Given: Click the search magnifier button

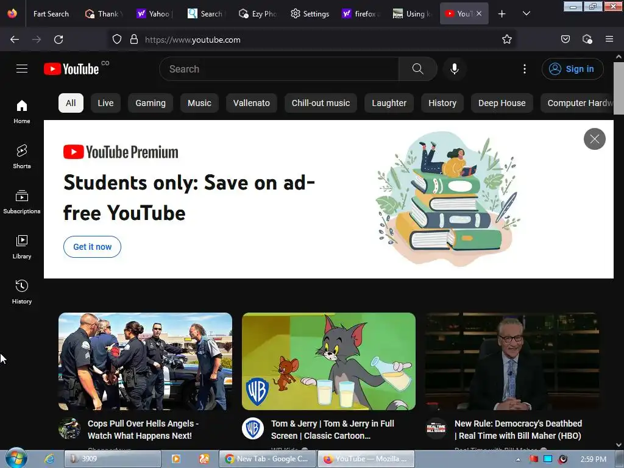Looking at the screenshot, I should pos(418,69).
